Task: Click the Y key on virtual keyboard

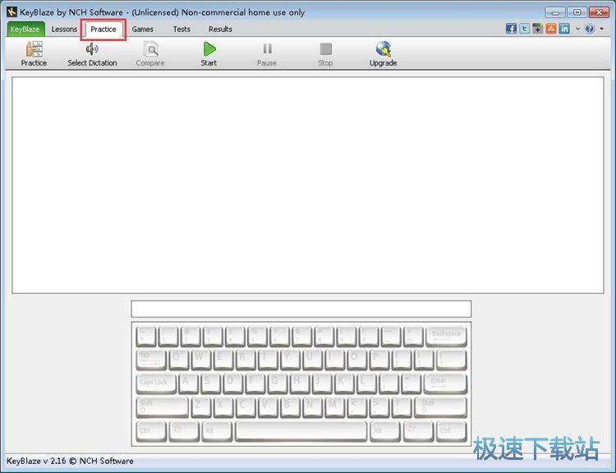Action: (x=290, y=359)
